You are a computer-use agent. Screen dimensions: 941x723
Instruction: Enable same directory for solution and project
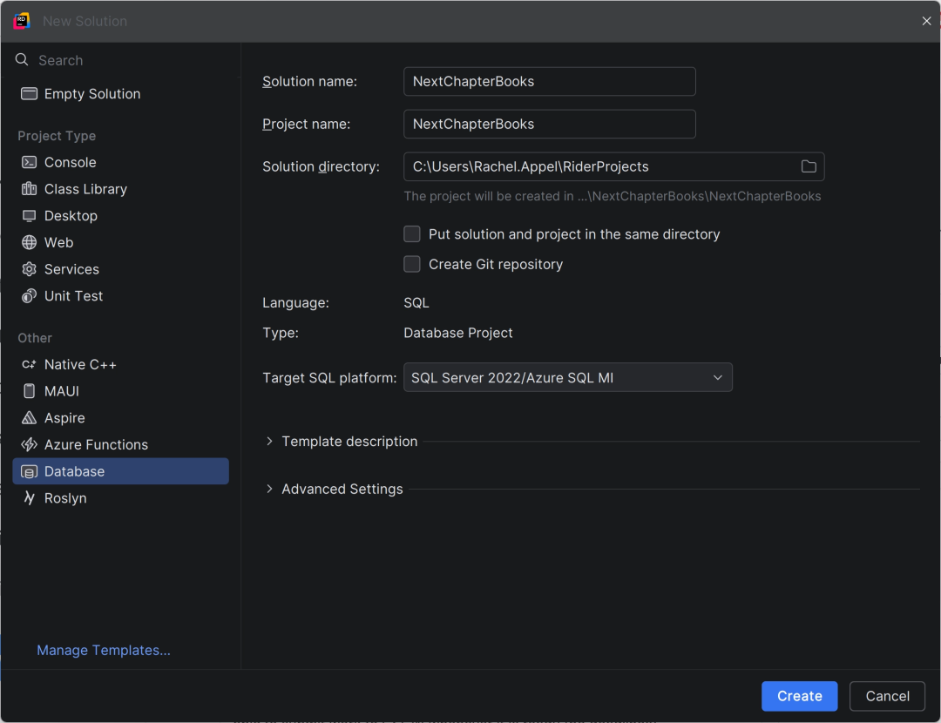411,234
